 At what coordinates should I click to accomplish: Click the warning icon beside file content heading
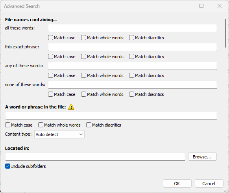(x=71, y=107)
